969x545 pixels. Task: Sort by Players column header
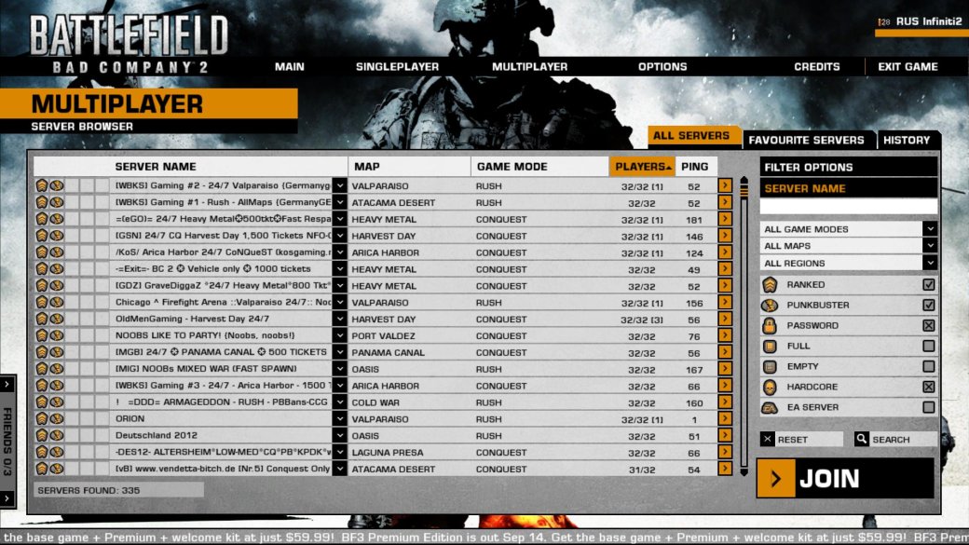(x=643, y=166)
